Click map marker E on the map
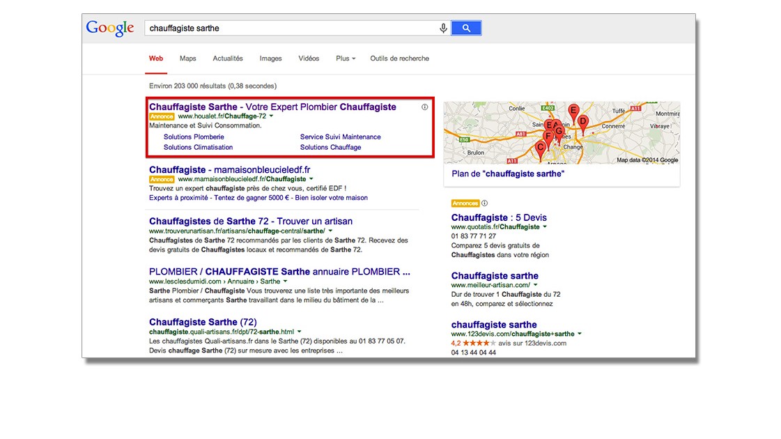 pyautogui.click(x=573, y=113)
